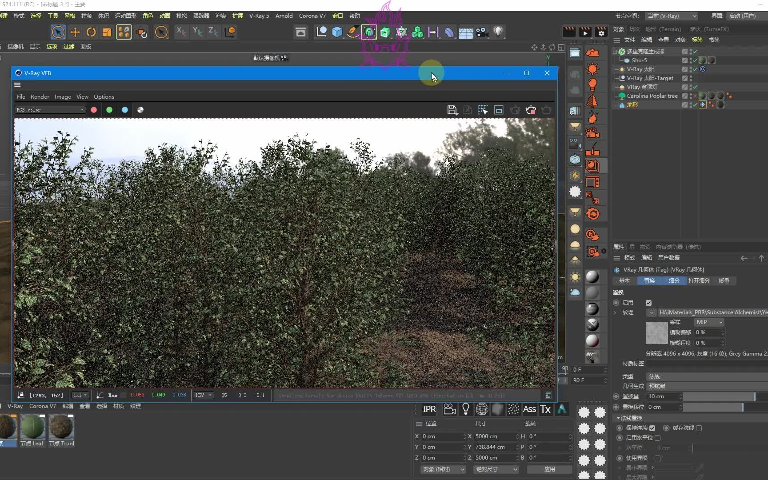768x480 pixels.
Task: Toggle the 保持连续 checkbox in normal displacement
Action: 652,428
